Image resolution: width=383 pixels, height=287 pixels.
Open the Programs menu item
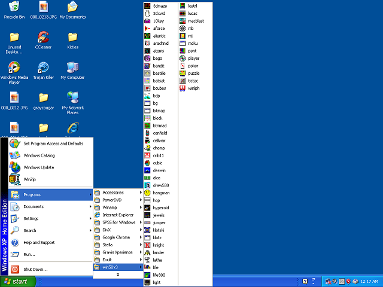[50, 195]
